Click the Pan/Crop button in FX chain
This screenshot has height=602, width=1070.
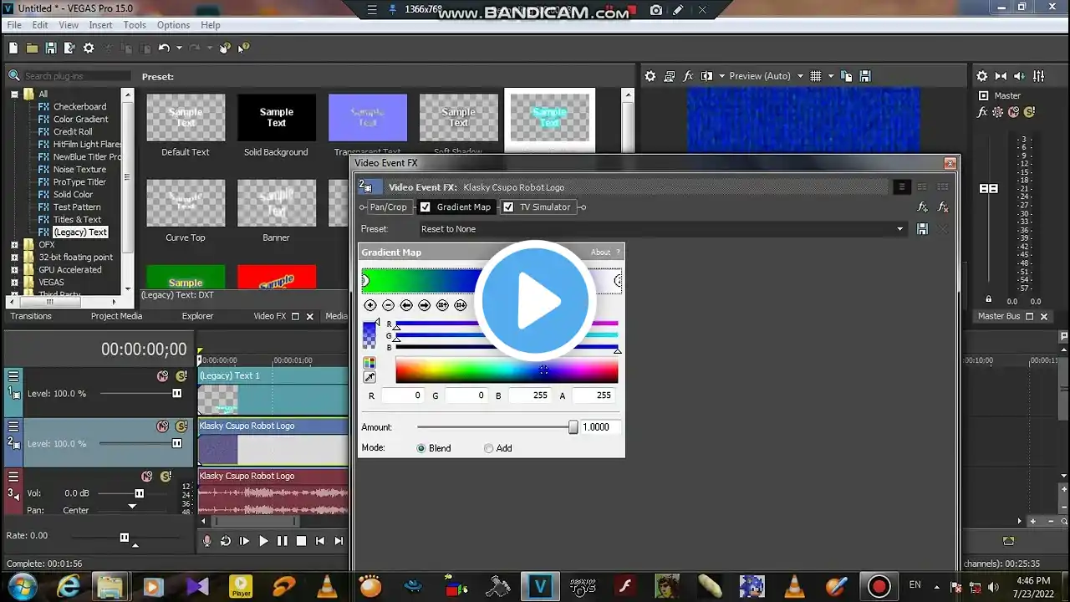pyautogui.click(x=388, y=207)
